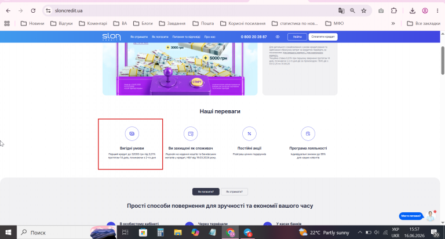
Task: Open the Як отримати menu item
Action: coord(139,37)
